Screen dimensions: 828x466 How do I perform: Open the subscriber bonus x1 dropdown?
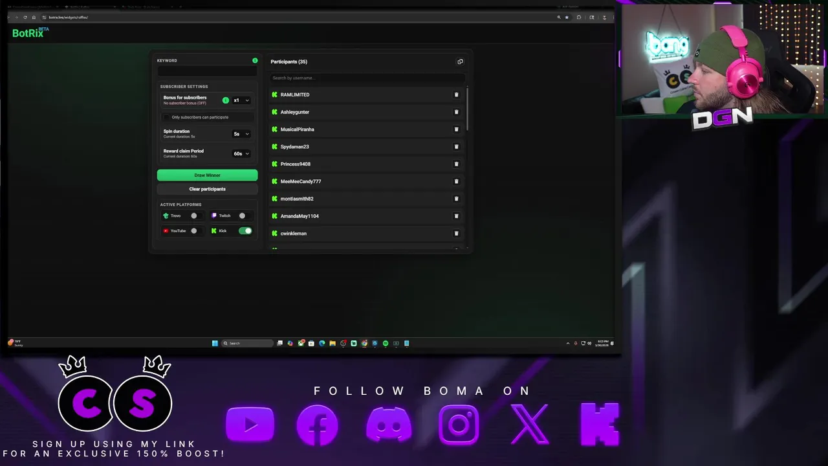point(241,100)
